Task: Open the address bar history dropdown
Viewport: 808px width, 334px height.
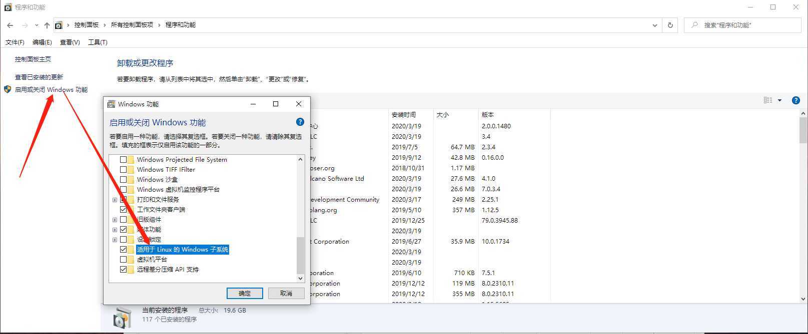Action: coord(655,25)
